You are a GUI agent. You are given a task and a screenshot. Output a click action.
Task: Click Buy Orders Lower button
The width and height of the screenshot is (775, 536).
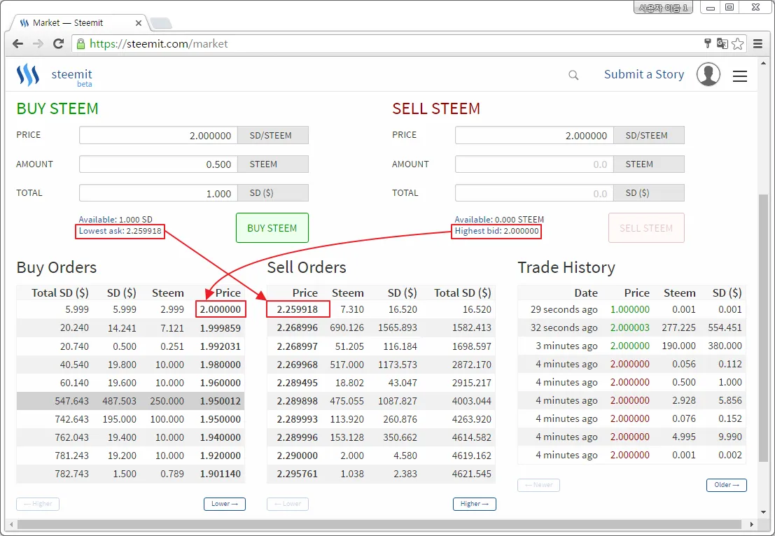tap(225, 504)
